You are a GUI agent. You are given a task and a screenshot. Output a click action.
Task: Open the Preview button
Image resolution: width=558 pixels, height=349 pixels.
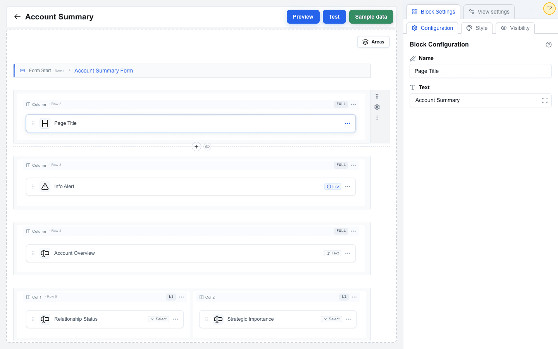[x=303, y=17]
